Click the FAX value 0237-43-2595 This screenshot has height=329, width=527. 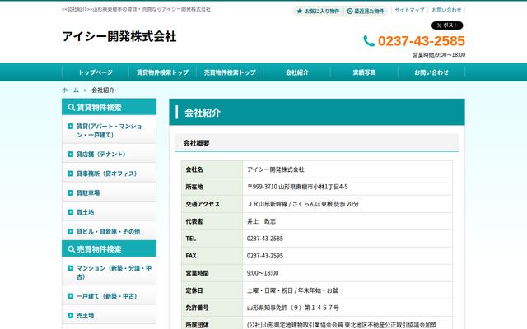point(265,256)
